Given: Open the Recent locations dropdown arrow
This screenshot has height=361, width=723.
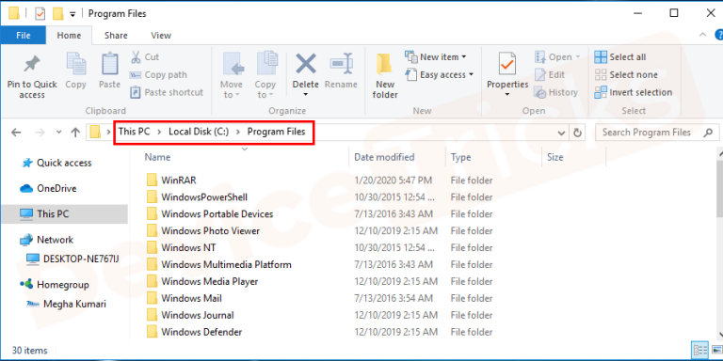Looking at the screenshot, I should click(58, 133).
